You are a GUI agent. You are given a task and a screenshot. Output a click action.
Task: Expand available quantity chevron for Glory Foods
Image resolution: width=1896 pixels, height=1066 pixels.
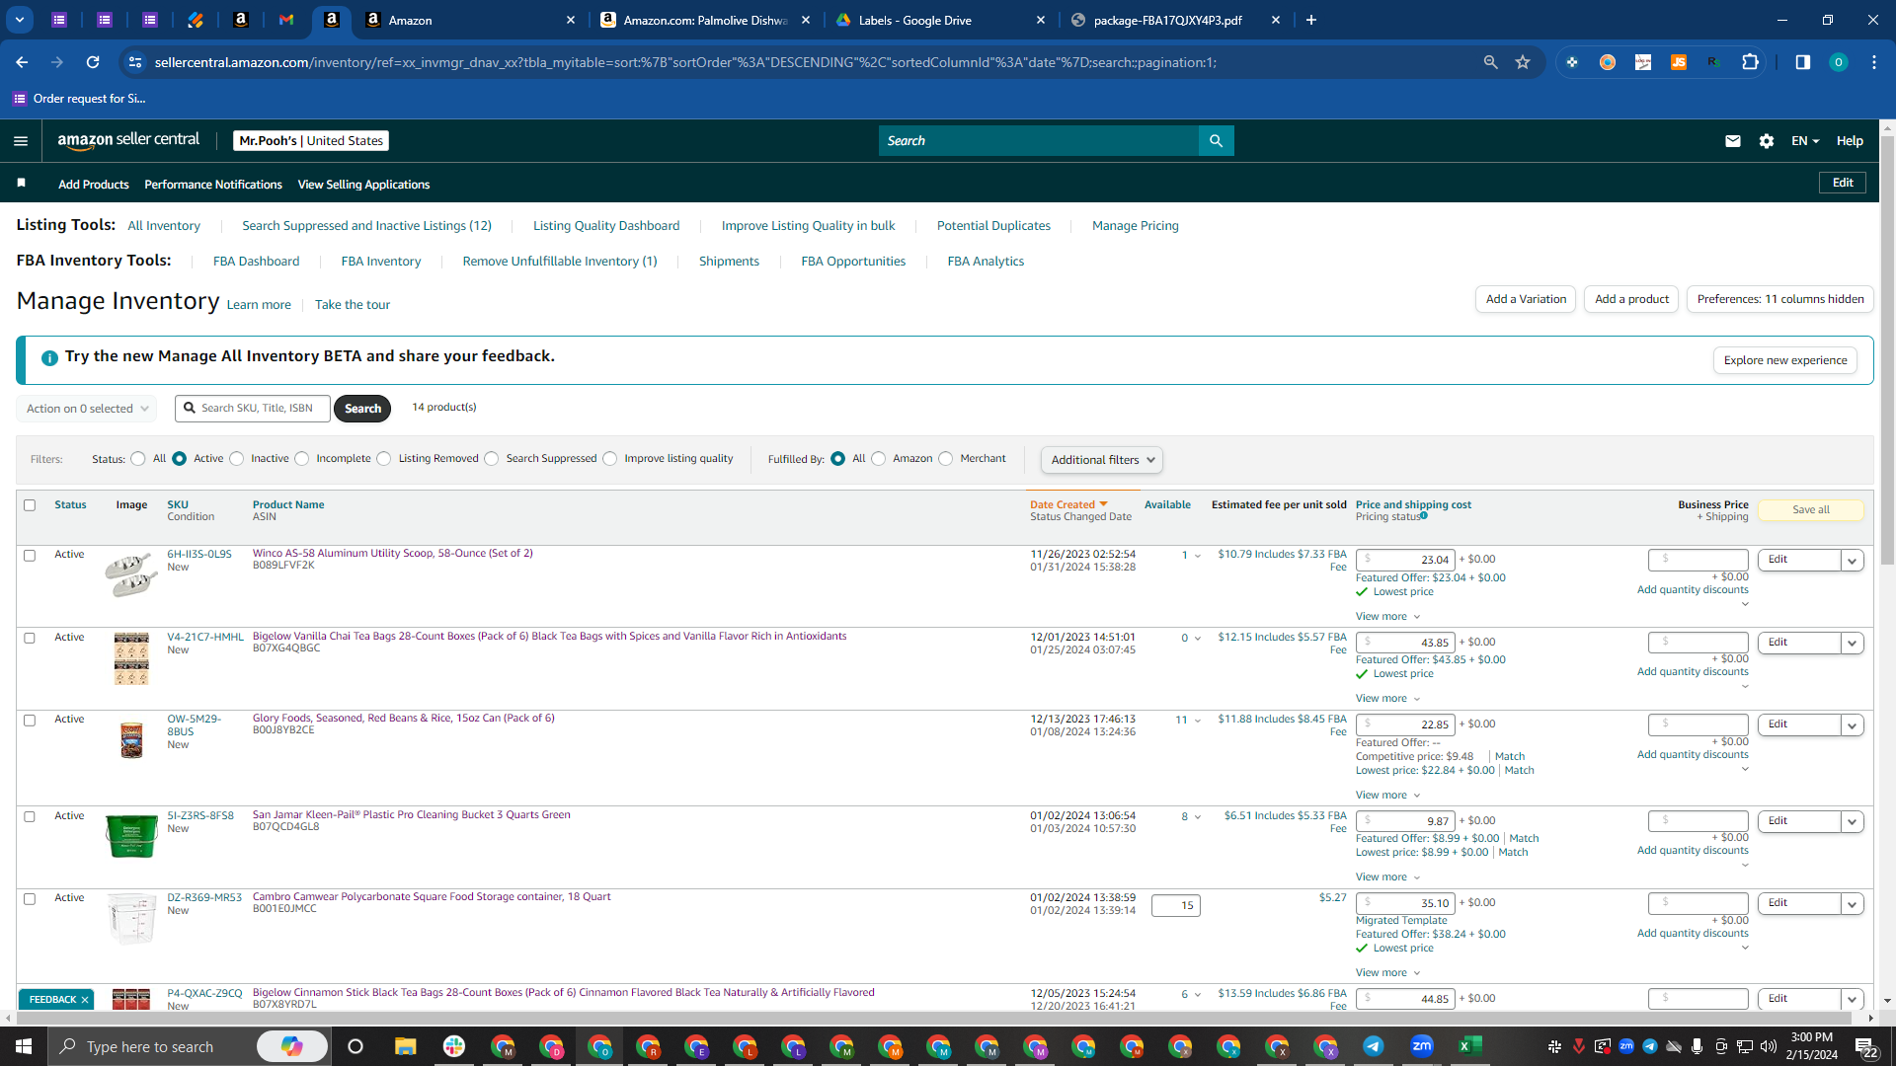[x=1198, y=721]
